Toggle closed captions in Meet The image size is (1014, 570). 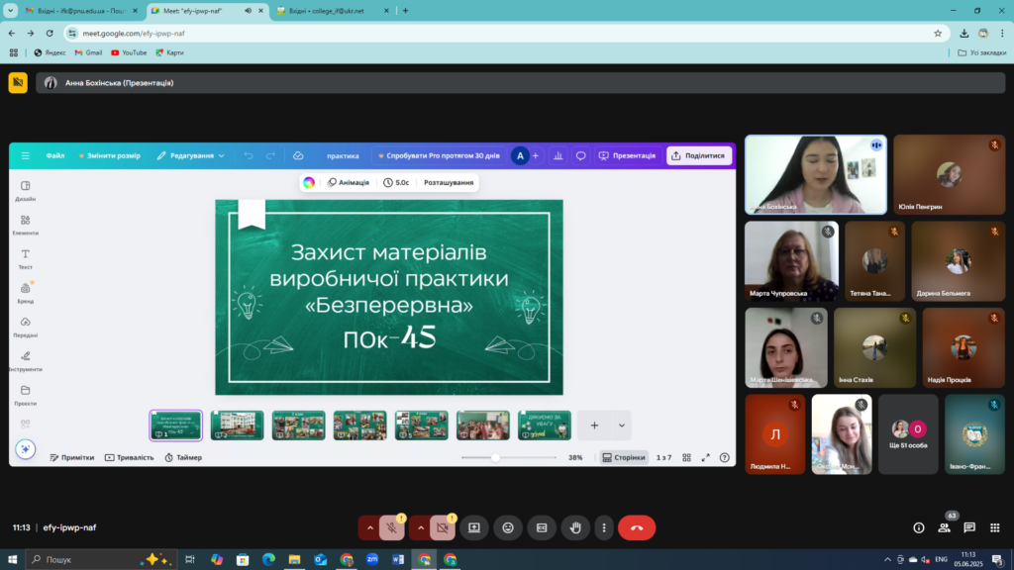pyautogui.click(x=542, y=527)
